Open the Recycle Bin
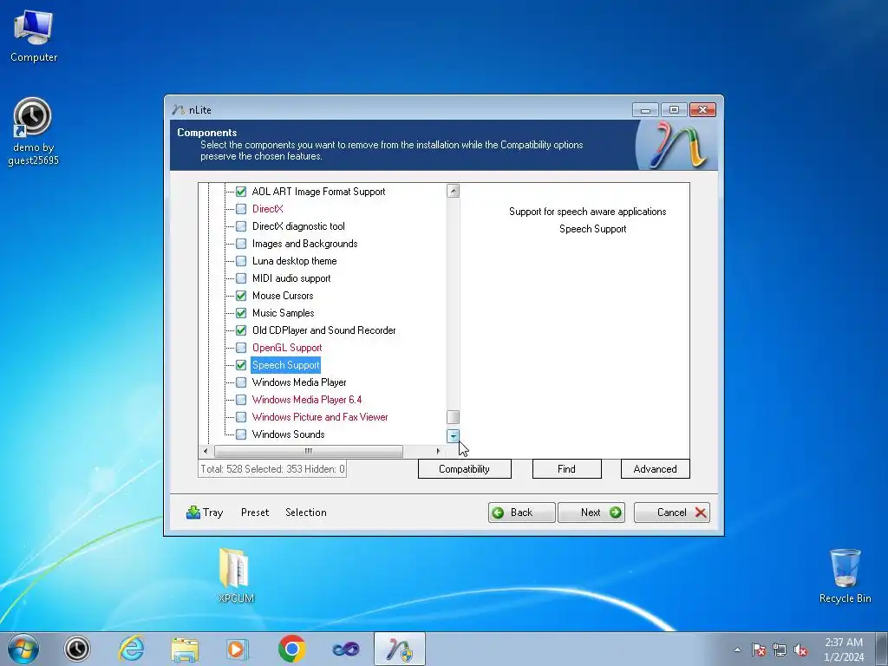The height and width of the screenshot is (666, 888). pyautogui.click(x=845, y=575)
